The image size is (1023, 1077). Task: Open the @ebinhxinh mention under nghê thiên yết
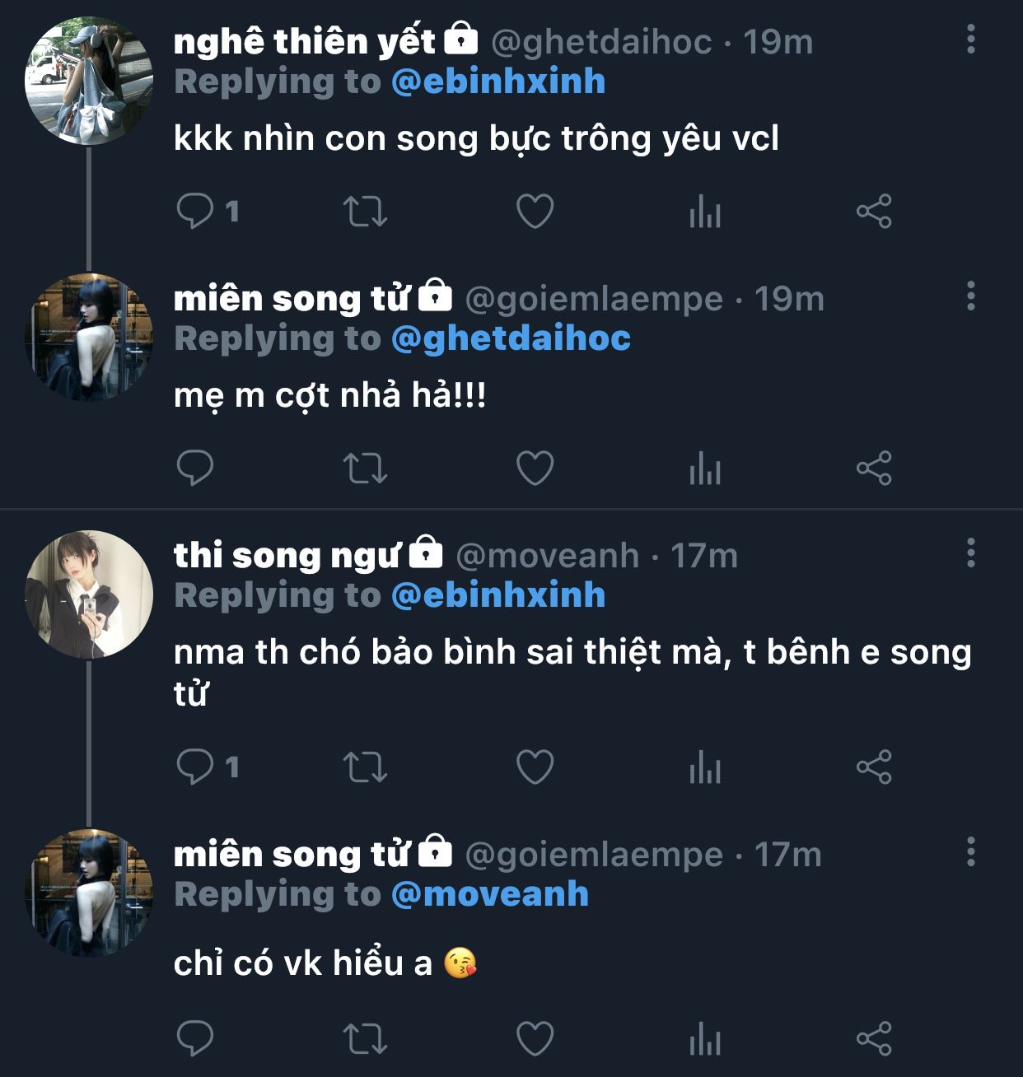(497, 82)
